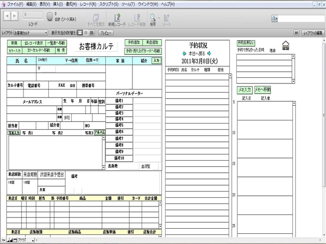Click the ソート toolbar icon

tap(166, 17)
